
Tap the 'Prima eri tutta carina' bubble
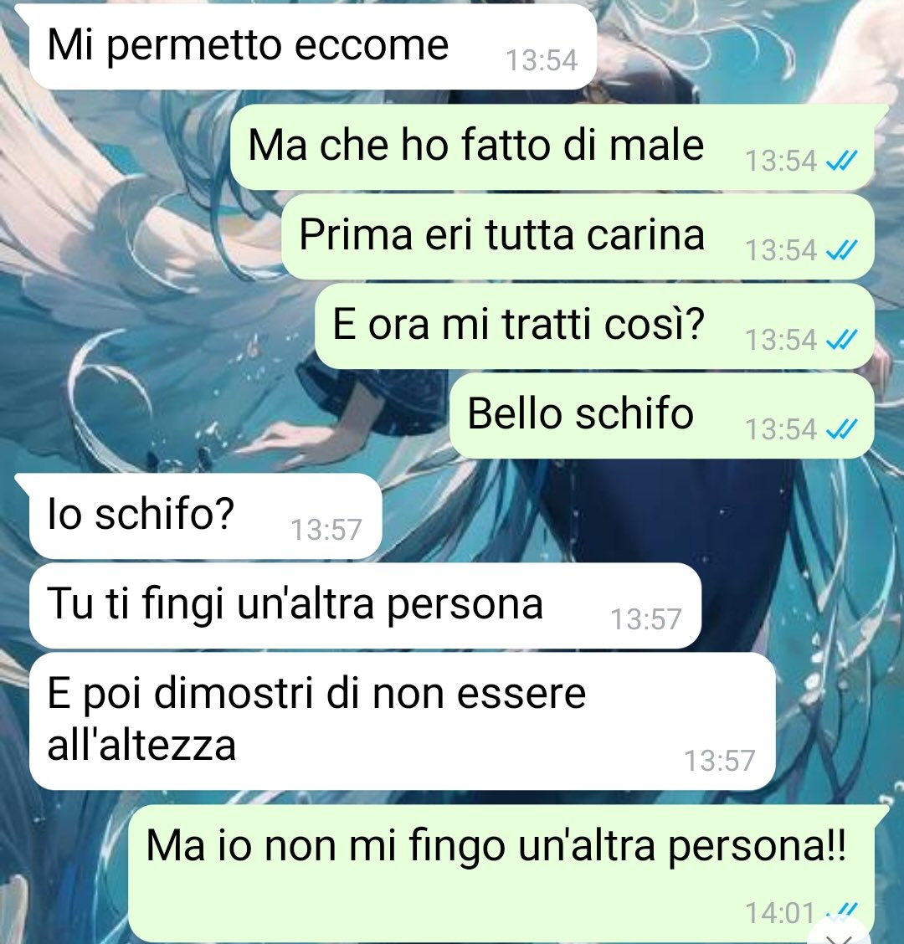pos(578,237)
